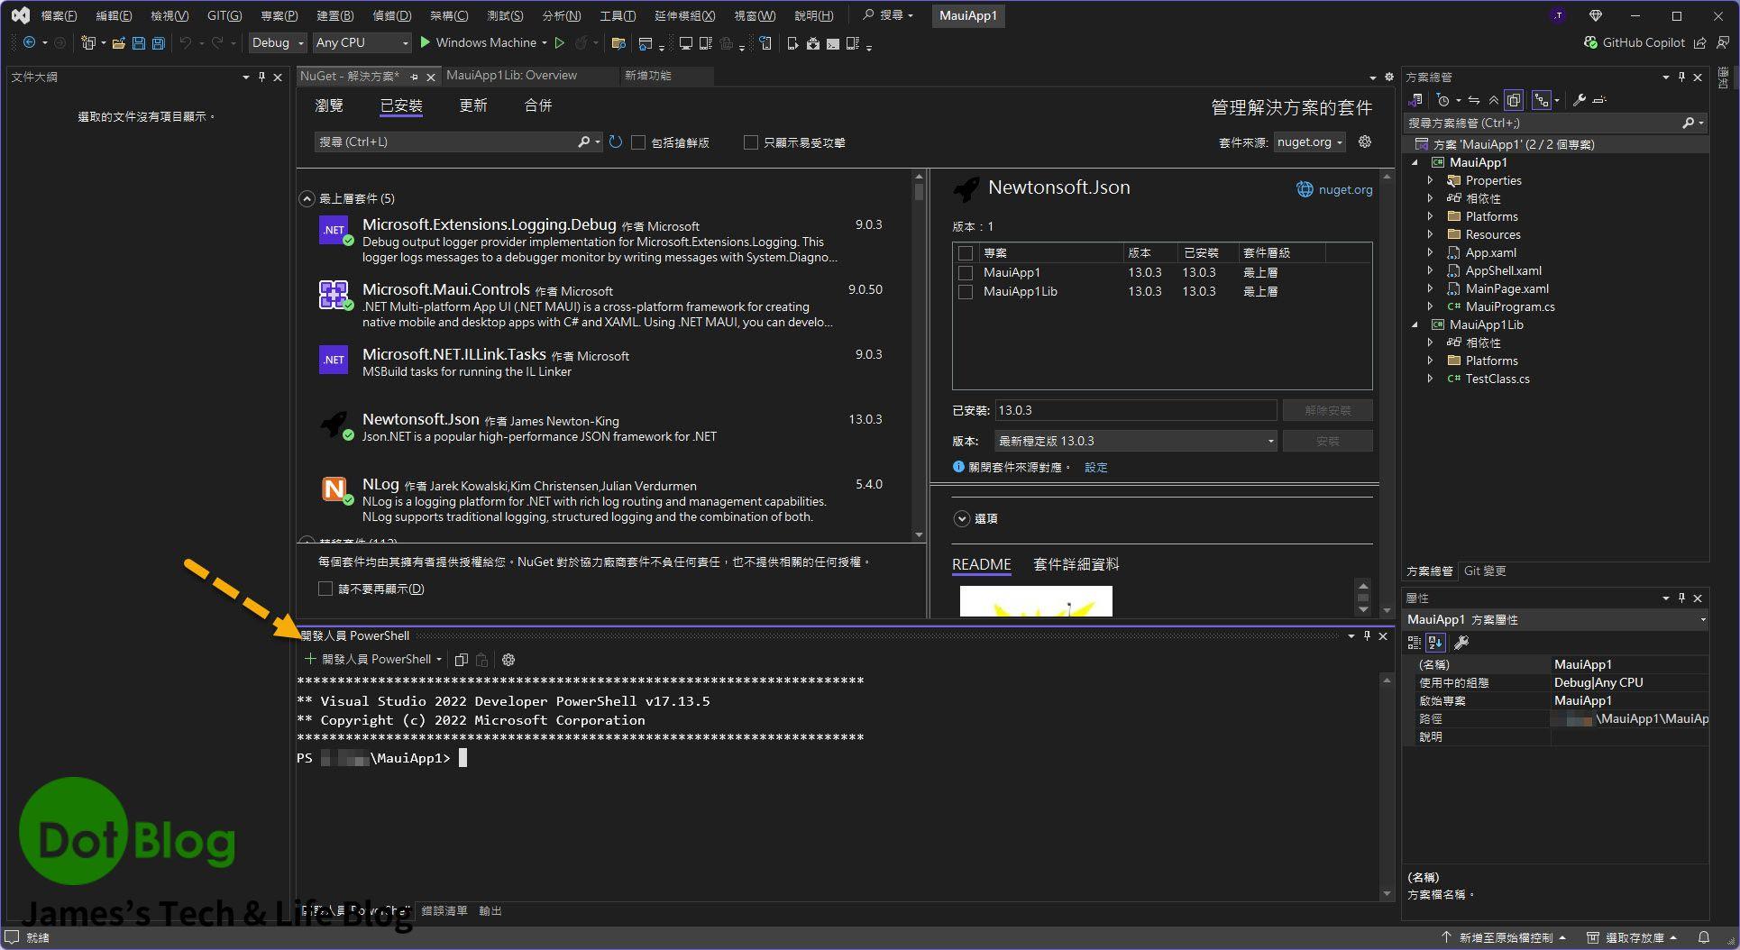This screenshot has width=1740, height=950.
Task: Start debugging with Windows Machine play button
Action: [426, 42]
